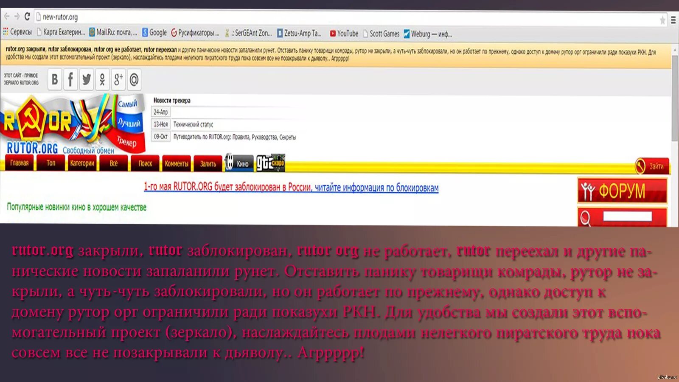
Task: Open the Google bookmark
Action: pos(154,32)
